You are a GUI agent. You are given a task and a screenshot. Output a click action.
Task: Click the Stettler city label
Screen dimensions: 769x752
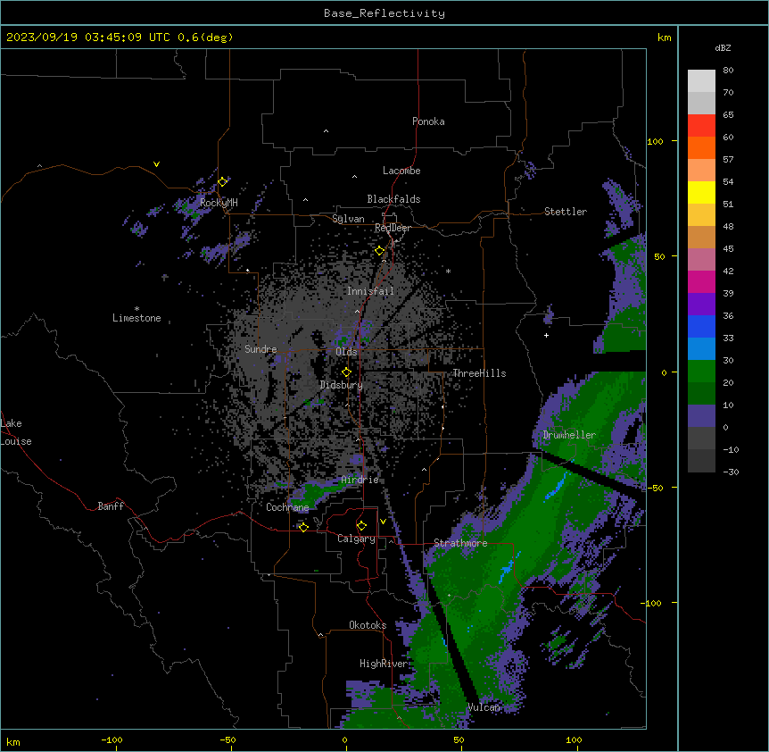click(x=566, y=212)
